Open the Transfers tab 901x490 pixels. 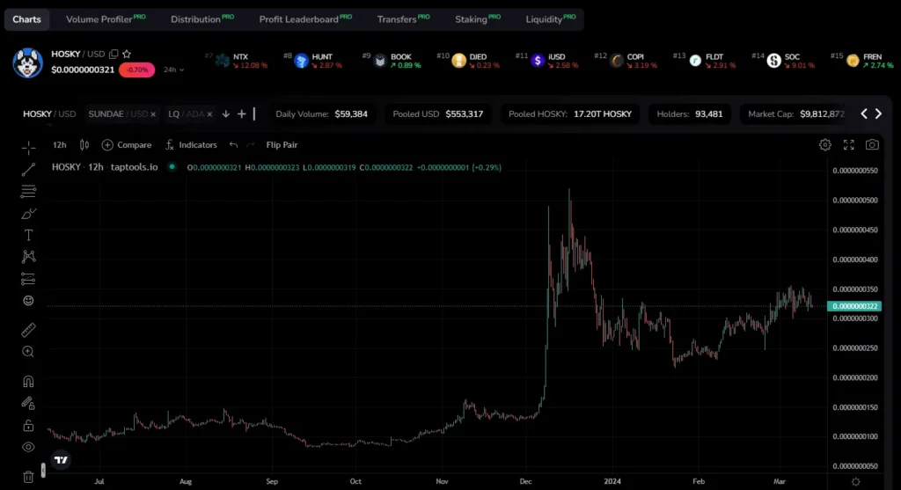click(403, 19)
